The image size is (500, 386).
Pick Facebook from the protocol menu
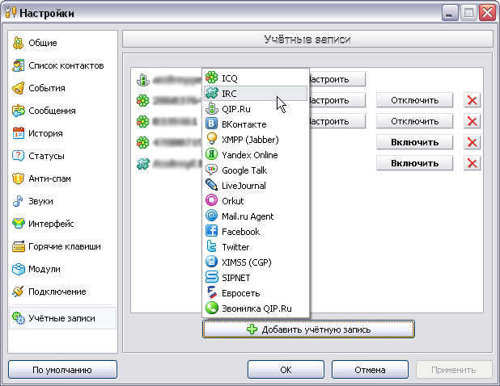point(256,231)
